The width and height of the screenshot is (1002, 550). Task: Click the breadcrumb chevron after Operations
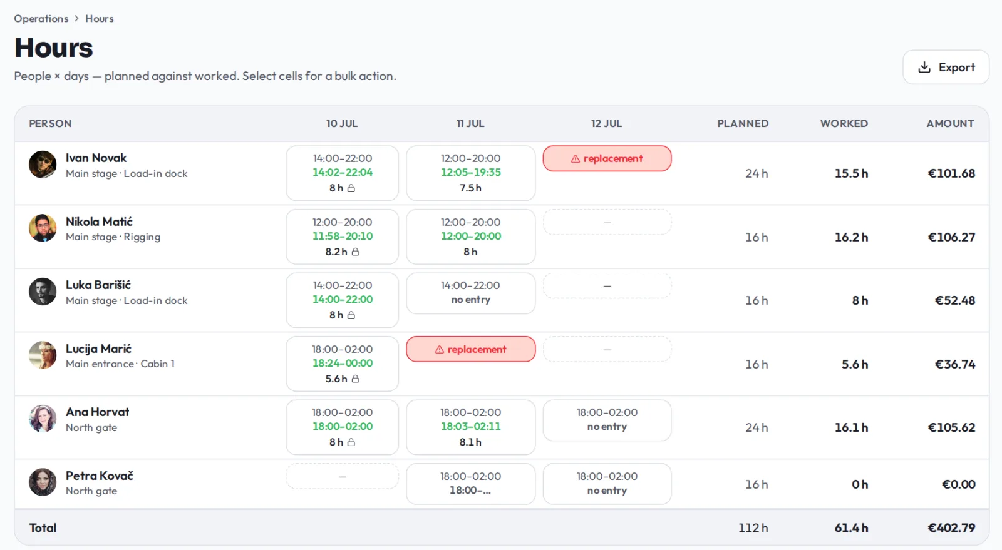pos(77,19)
